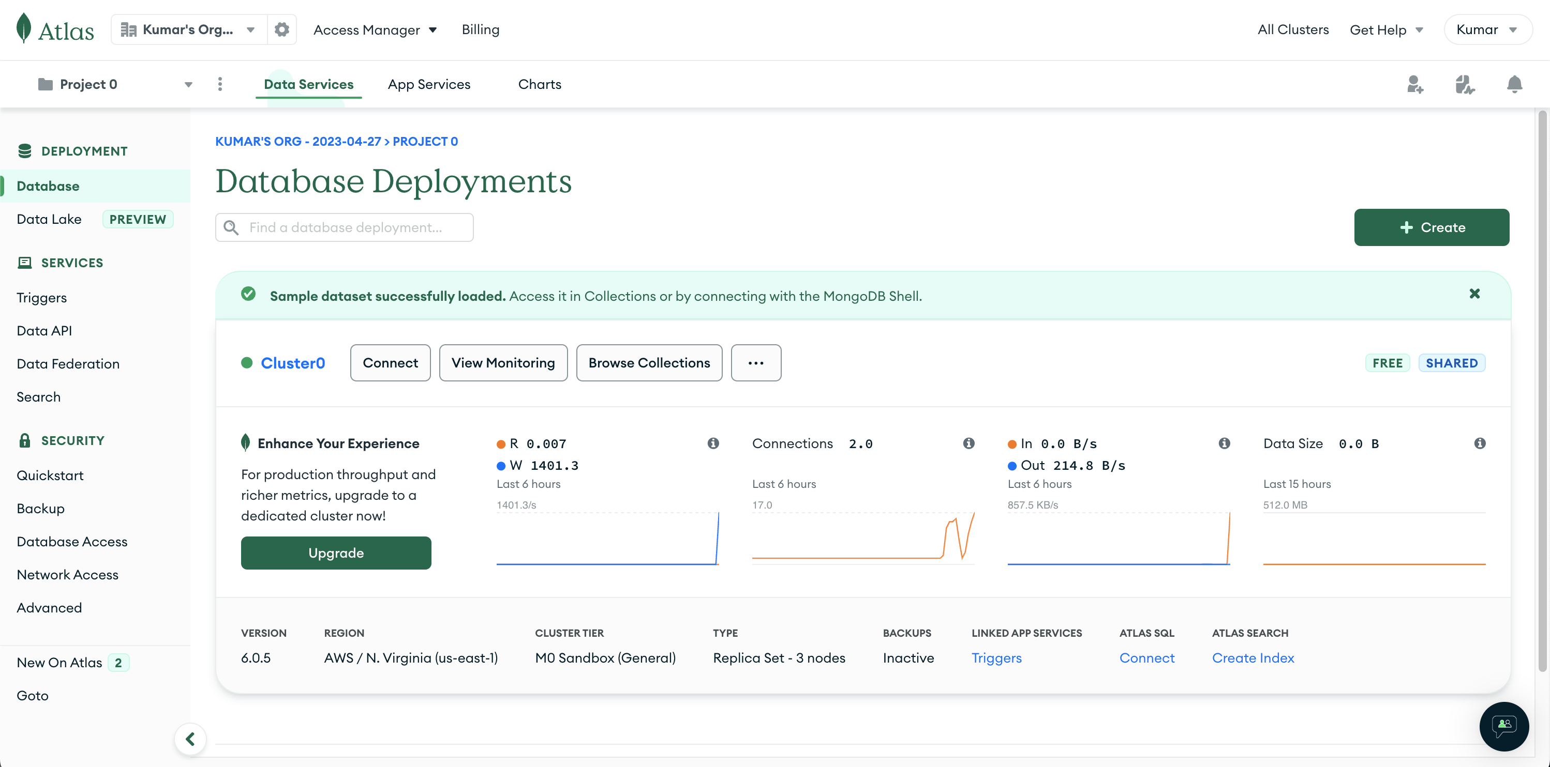The width and height of the screenshot is (1550, 767).
Task: Click the organization building icon
Action: click(x=128, y=29)
